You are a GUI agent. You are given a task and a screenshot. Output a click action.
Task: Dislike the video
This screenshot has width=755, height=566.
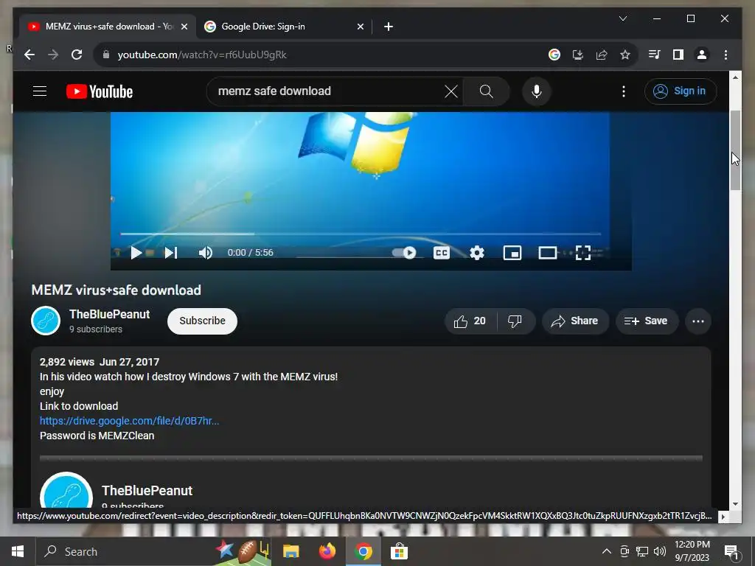click(x=515, y=321)
